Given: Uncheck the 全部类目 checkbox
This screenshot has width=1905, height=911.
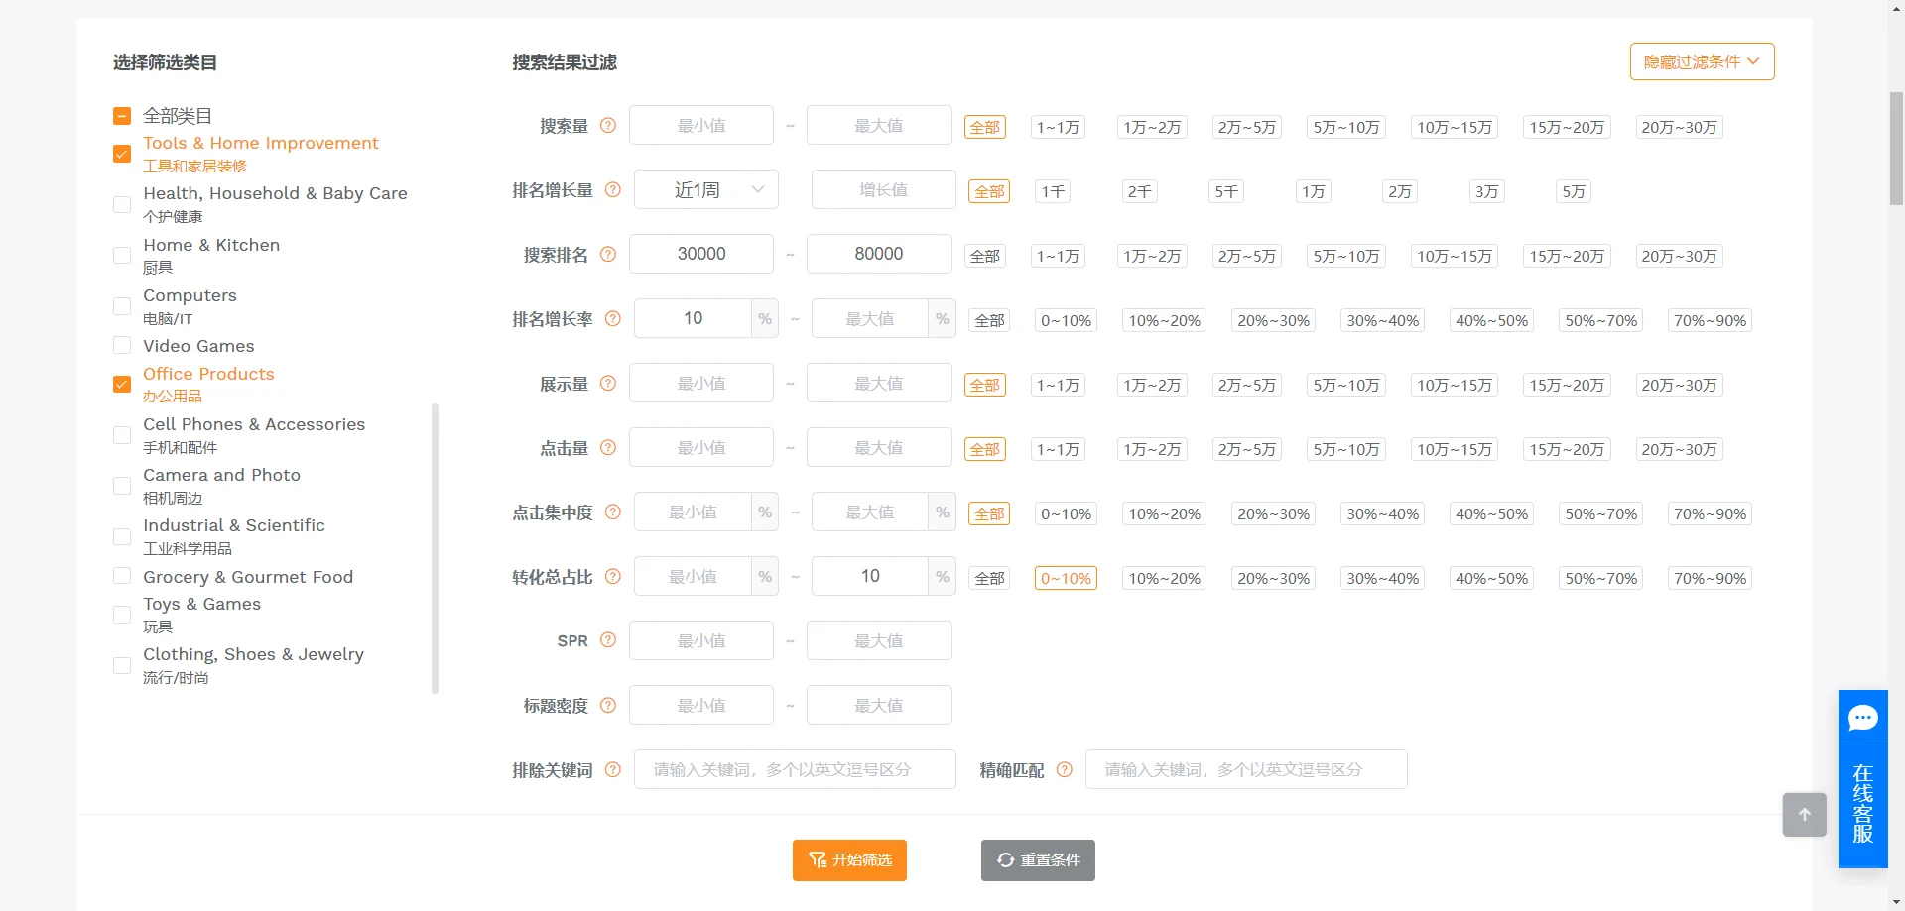Looking at the screenshot, I should pos(121,115).
